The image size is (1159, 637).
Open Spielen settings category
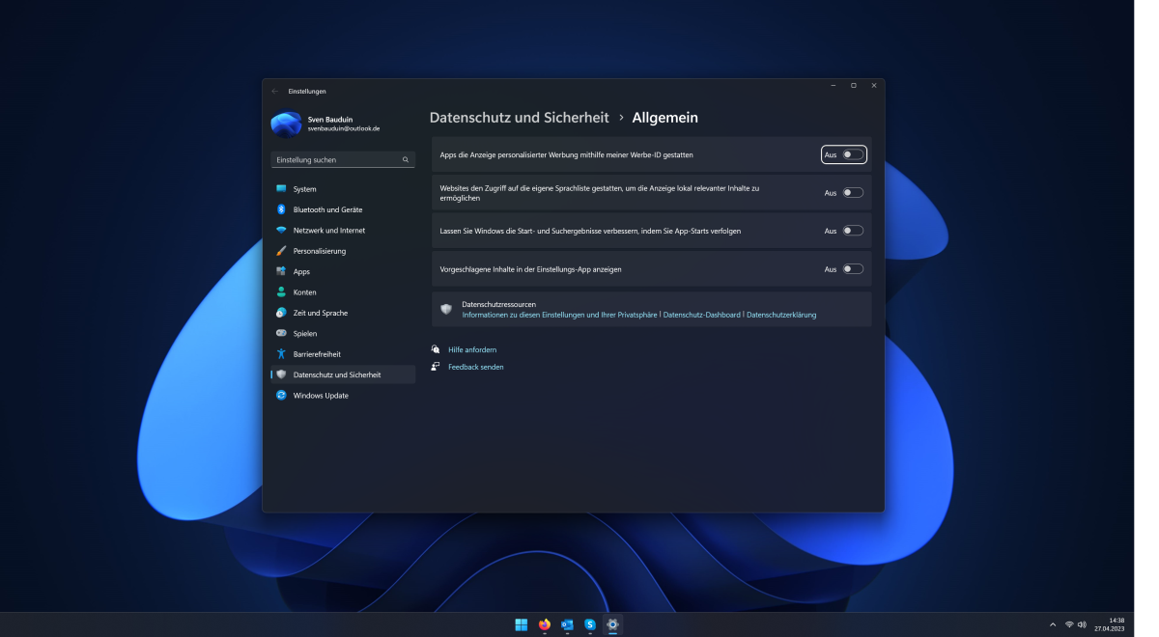(x=343, y=333)
